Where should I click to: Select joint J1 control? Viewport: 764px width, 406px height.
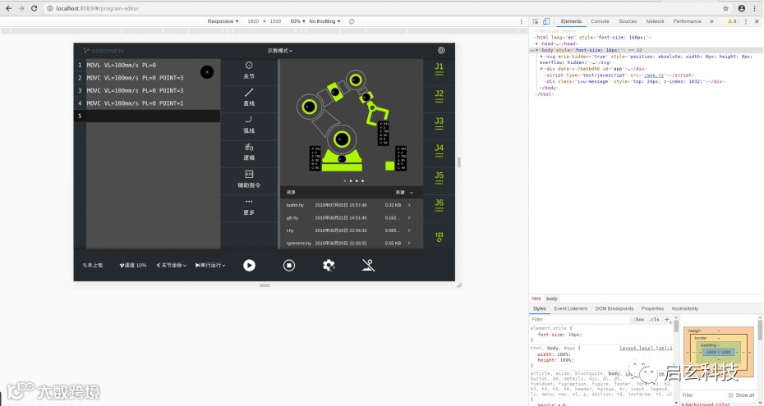439,69
